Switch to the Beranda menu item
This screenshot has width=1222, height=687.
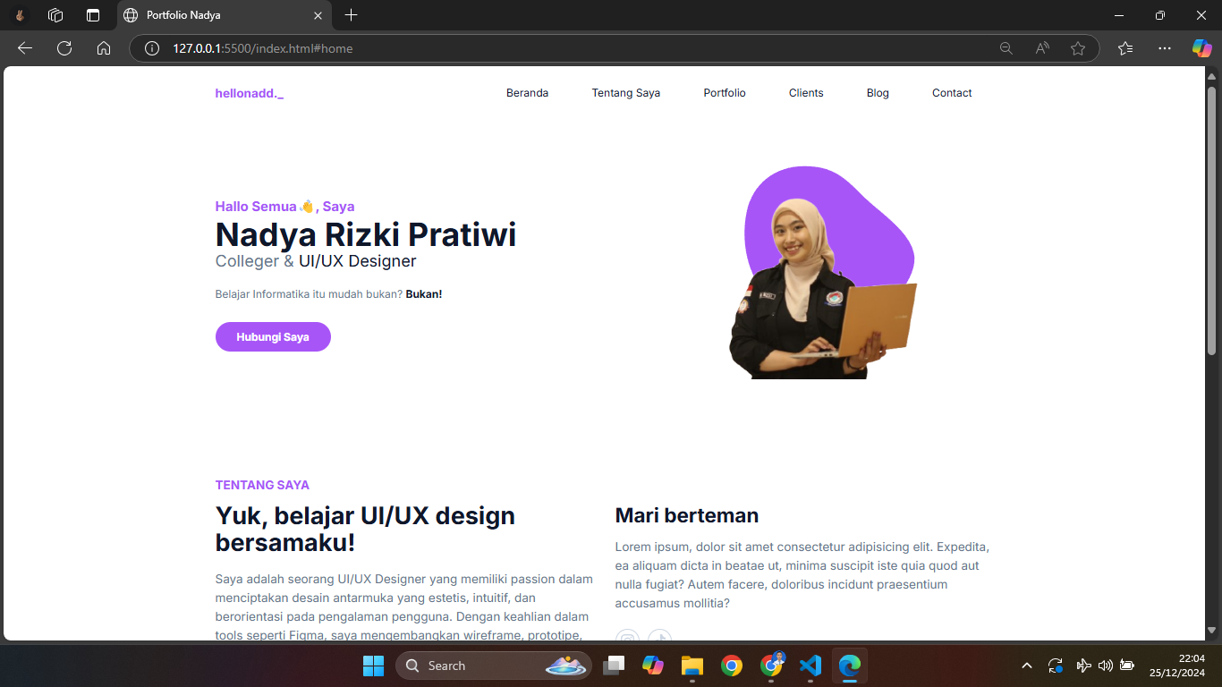[528, 93]
